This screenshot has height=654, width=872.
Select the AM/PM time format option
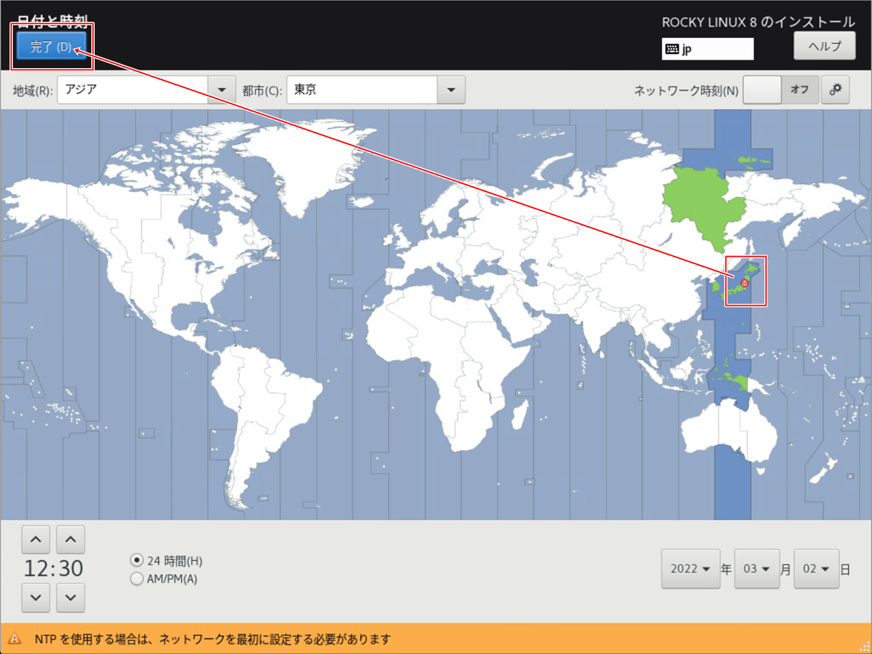(x=137, y=579)
